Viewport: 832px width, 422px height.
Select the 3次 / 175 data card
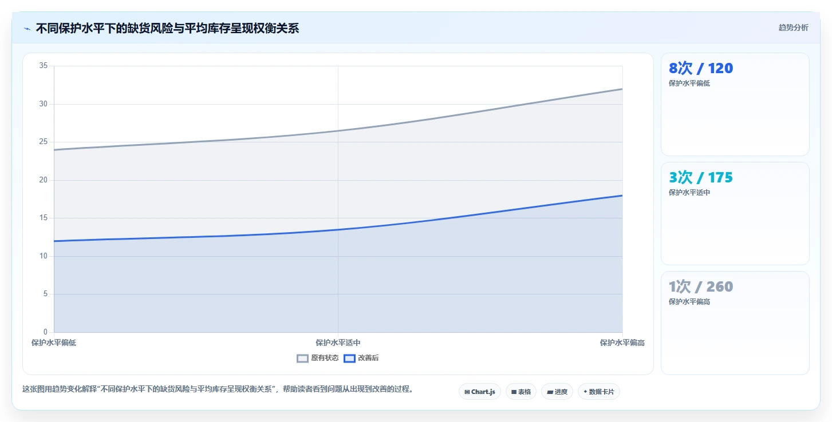click(735, 213)
